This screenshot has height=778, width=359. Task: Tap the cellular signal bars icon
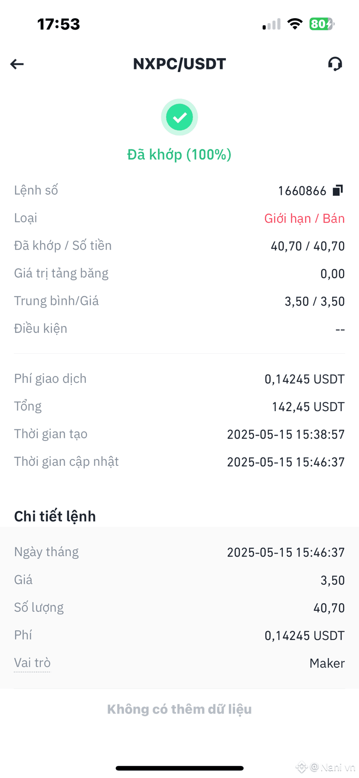tap(271, 24)
